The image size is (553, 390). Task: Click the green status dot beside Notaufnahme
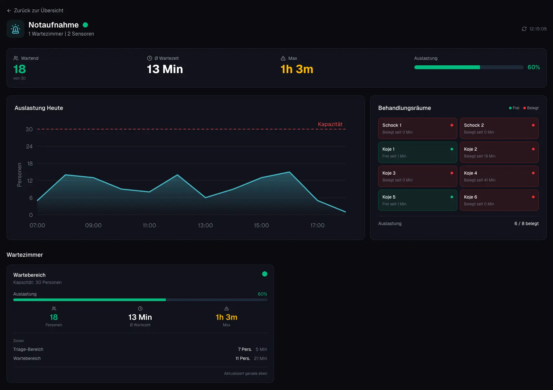click(85, 25)
